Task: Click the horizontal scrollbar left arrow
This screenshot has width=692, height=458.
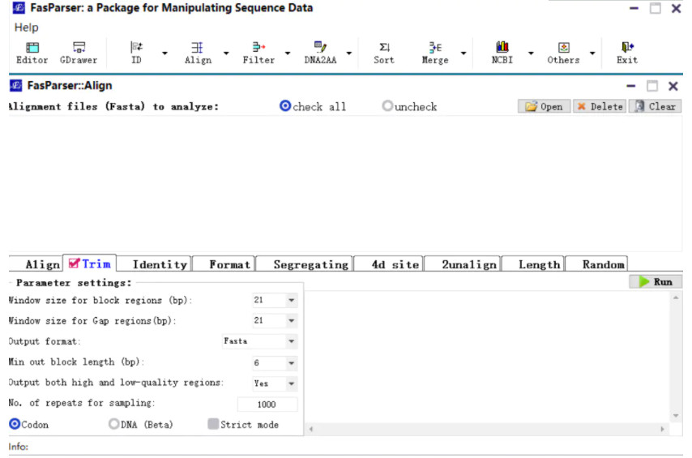Action: click(x=311, y=429)
